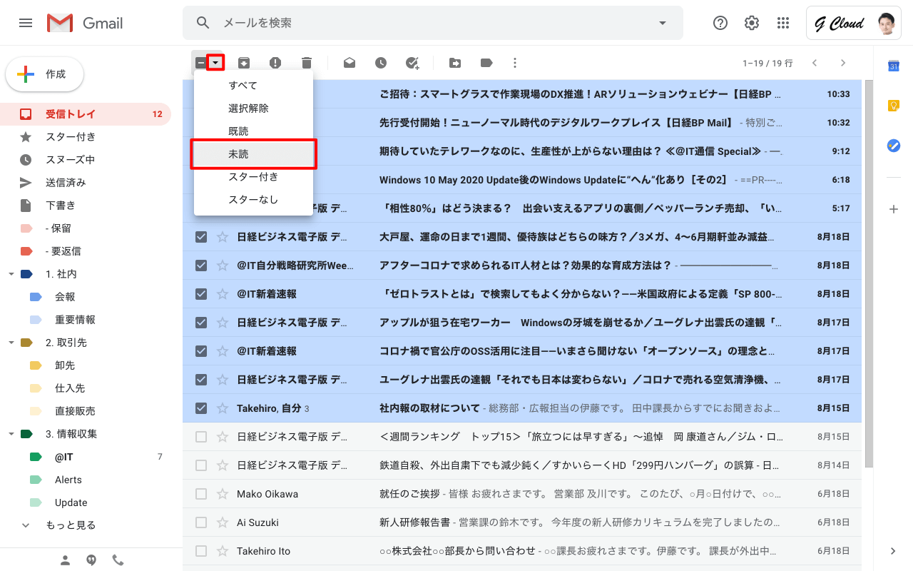Toggle the master select checkbox
913x571 pixels.
click(200, 63)
